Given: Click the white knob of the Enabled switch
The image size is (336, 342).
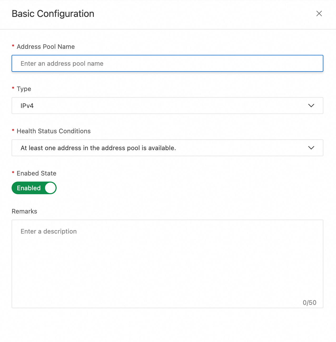Looking at the screenshot, I should pos(50,188).
